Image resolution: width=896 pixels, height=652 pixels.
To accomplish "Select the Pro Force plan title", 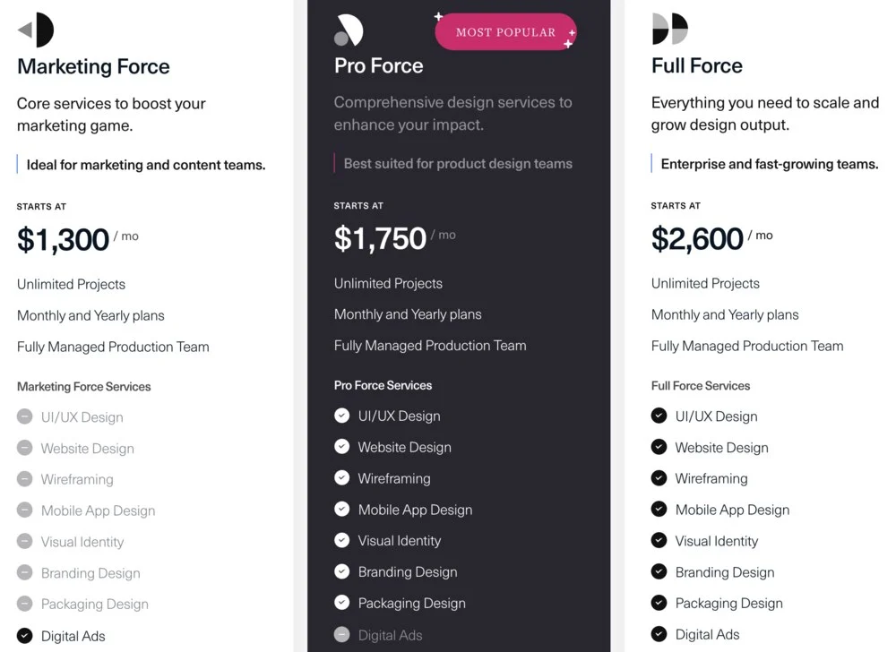I will click(x=378, y=65).
